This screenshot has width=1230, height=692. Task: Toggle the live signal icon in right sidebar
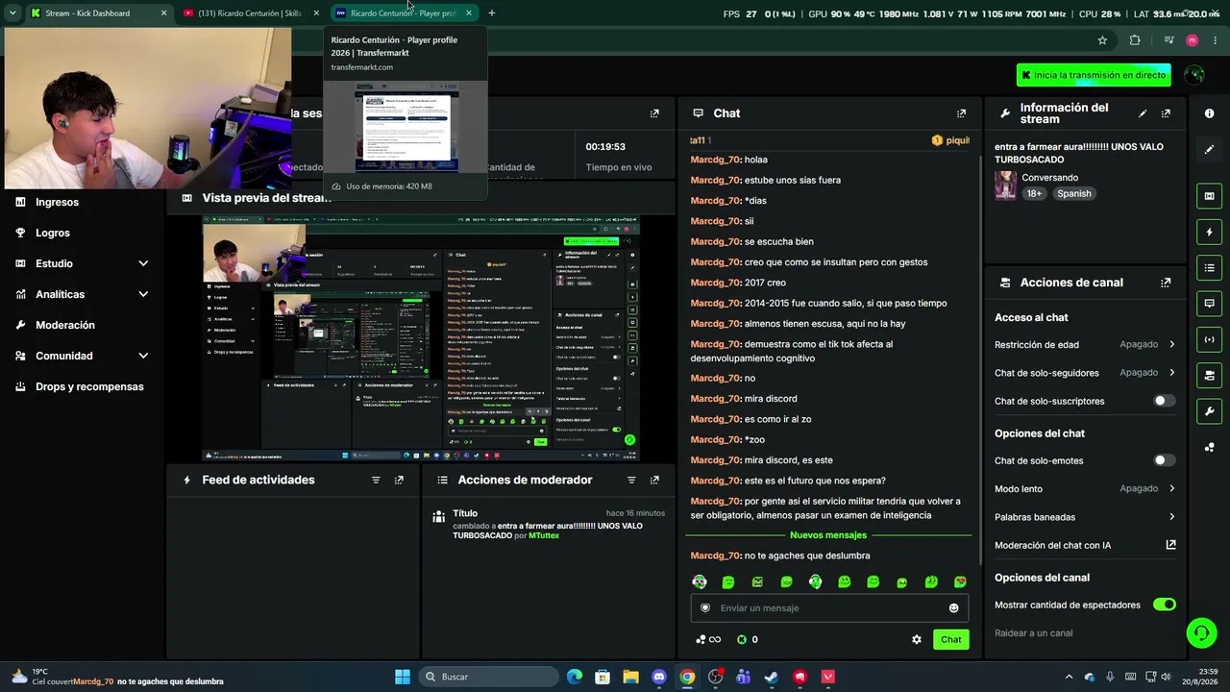pyautogui.click(x=1209, y=339)
